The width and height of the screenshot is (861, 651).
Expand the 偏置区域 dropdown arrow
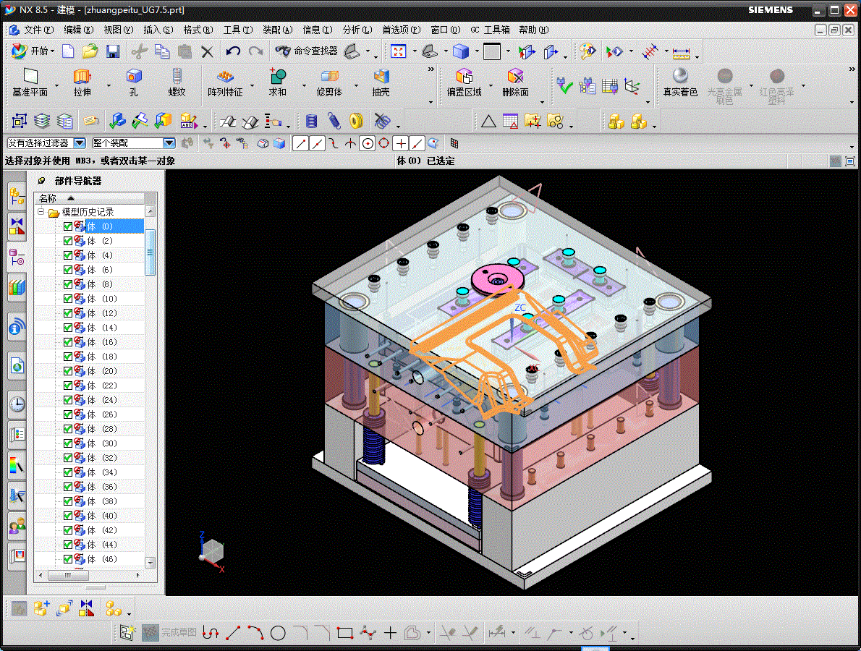491,85
